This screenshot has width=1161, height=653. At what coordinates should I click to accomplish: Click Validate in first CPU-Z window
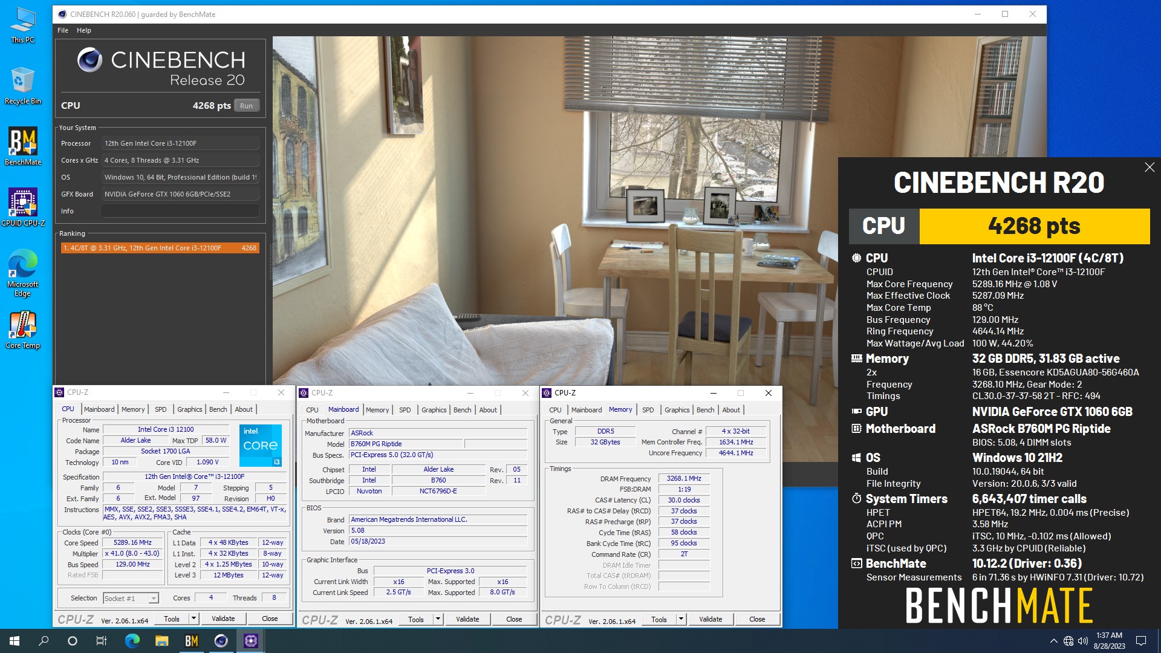tap(223, 619)
